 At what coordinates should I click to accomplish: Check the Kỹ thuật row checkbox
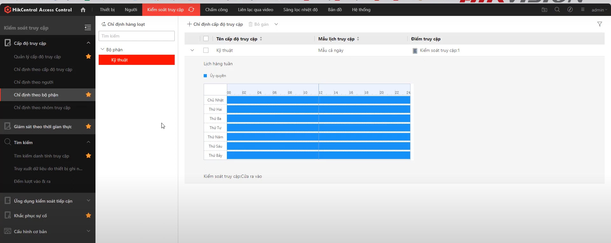tap(206, 50)
